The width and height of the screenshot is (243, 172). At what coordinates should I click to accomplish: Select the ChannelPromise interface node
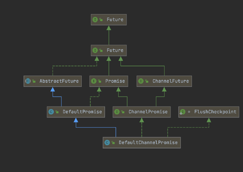pyautogui.click(x=142, y=112)
